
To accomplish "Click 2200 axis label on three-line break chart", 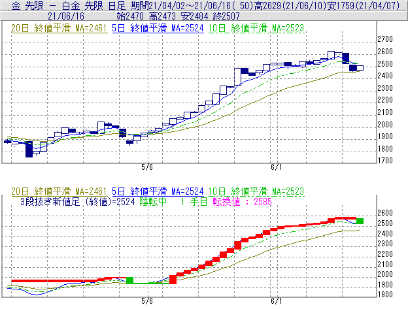I will (x=385, y=253).
